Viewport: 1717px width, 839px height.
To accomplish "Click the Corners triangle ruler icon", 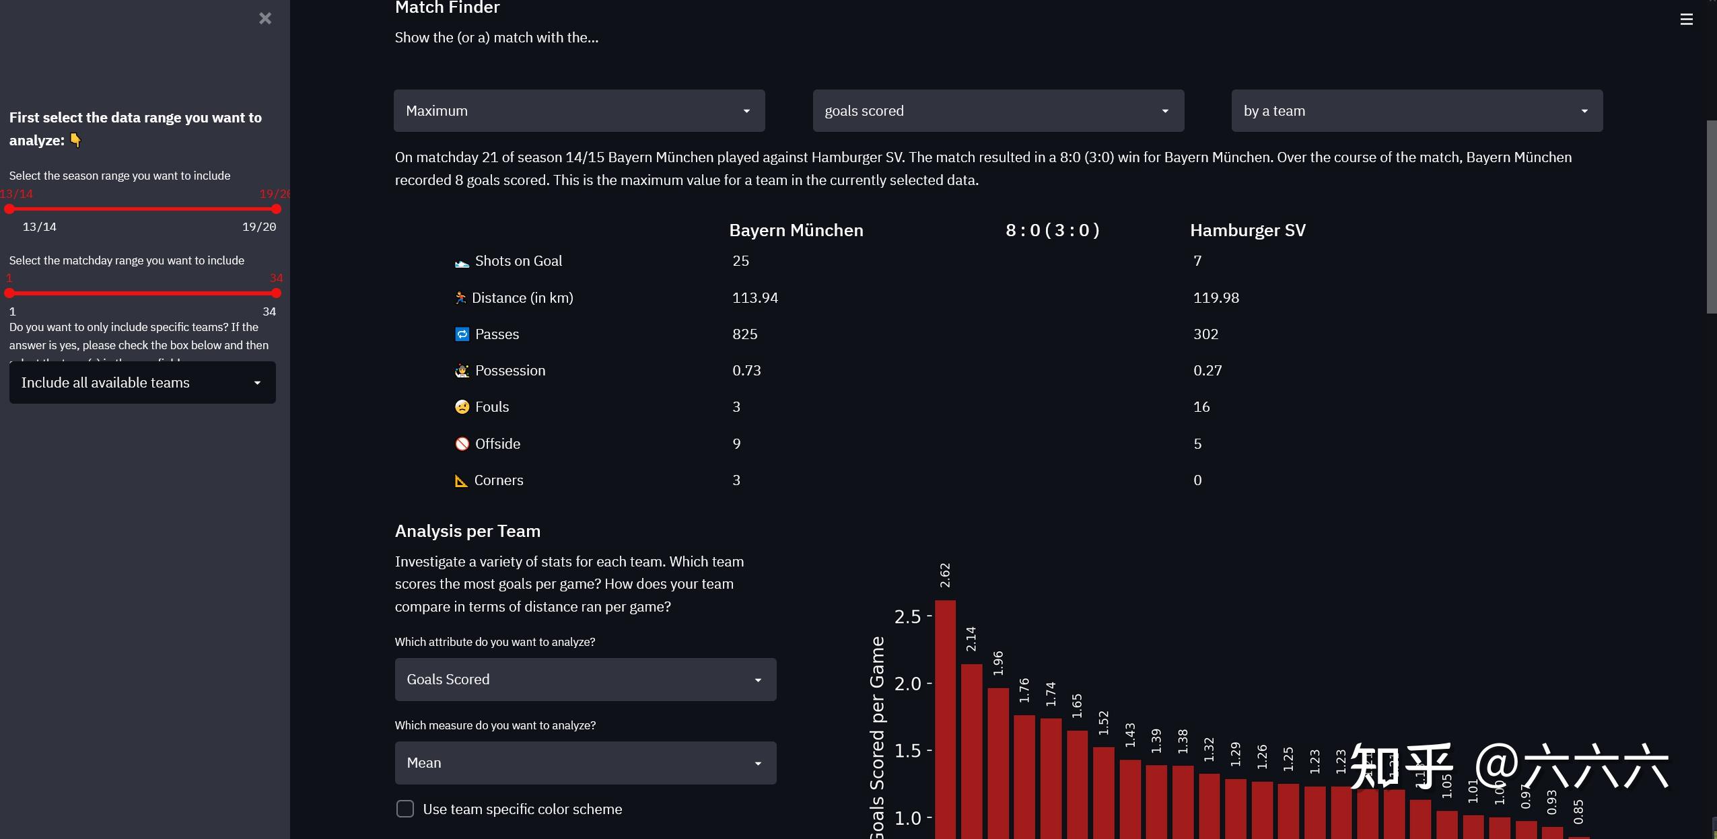I will point(461,480).
